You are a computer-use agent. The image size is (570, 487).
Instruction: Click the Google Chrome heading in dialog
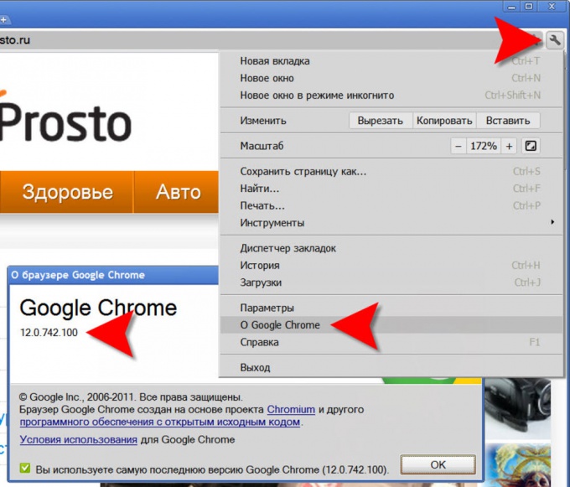(98, 308)
